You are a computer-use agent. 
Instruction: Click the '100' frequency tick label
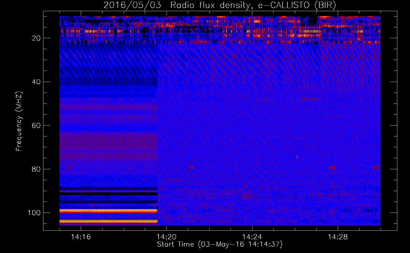click(x=34, y=213)
